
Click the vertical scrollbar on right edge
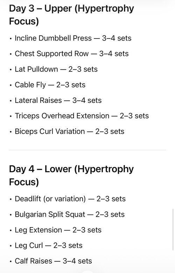point(173,230)
